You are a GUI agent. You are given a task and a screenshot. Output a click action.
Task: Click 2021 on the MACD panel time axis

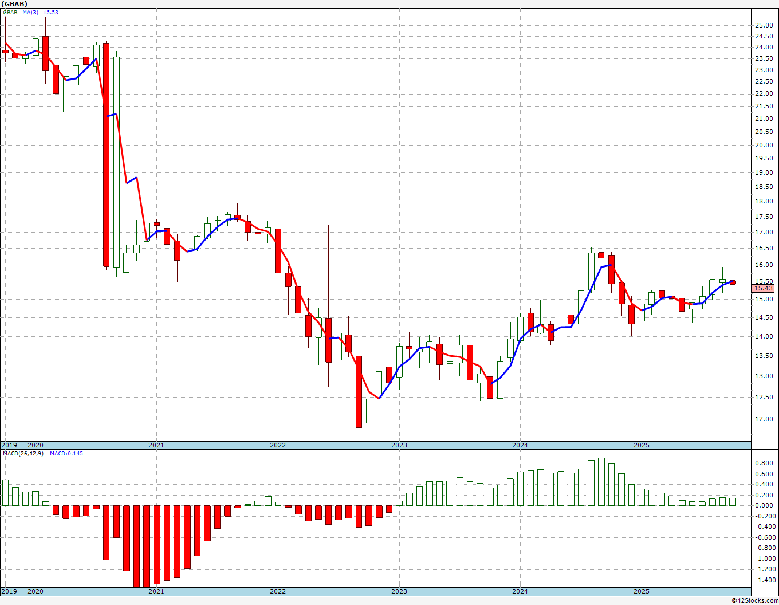(x=156, y=591)
